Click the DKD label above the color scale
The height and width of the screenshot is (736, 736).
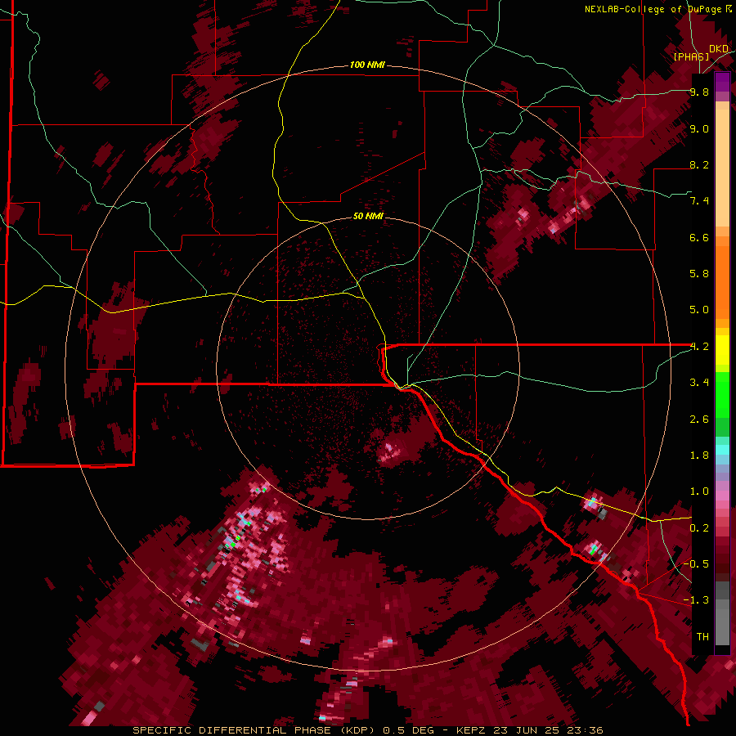click(x=719, y=49)
